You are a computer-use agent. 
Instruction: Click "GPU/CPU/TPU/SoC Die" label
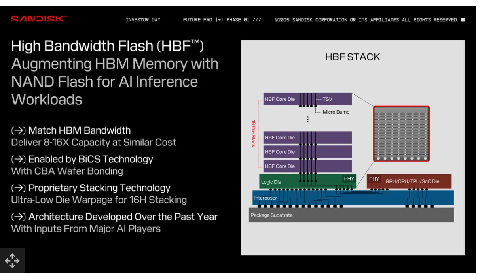point(412,181)
